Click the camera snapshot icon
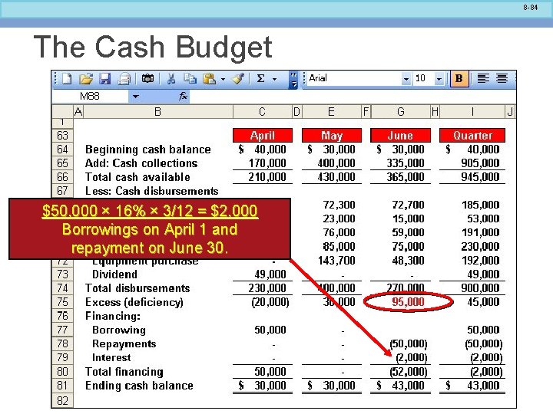The width and height of the screenshot is (553, 414). click(x=147, y=78)
